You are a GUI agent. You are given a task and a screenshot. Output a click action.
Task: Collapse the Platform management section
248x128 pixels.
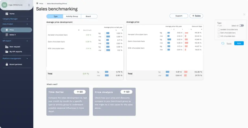click(27, 58)
